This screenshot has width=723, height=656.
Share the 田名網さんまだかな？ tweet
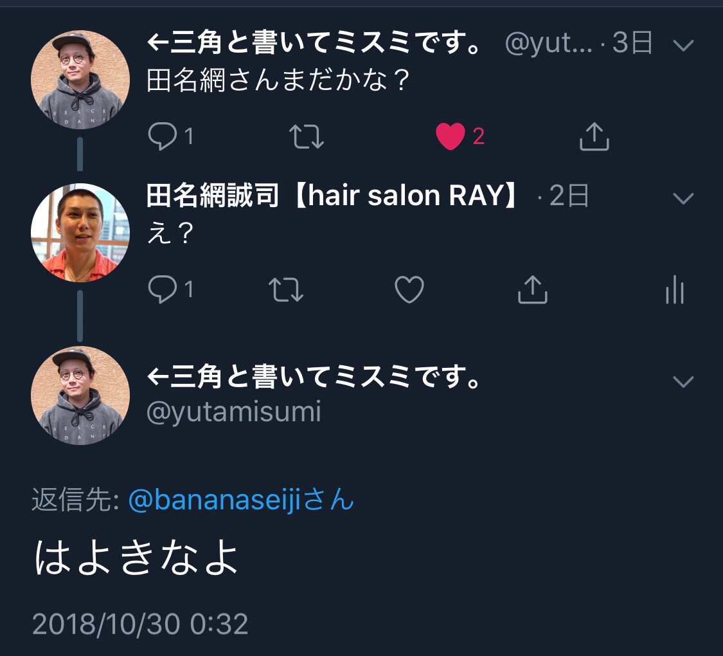[x=594, y=136]
